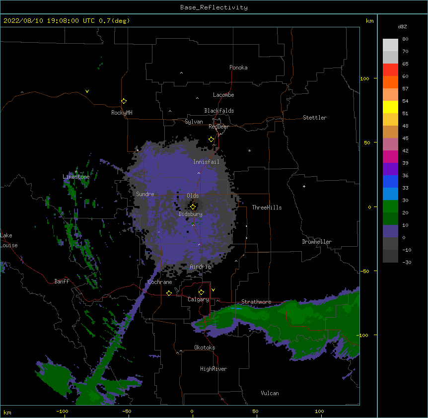Click the km unit label at top right
Image resolution: width=428 pixels, height=418 pixels.
[x=369, y=21]
